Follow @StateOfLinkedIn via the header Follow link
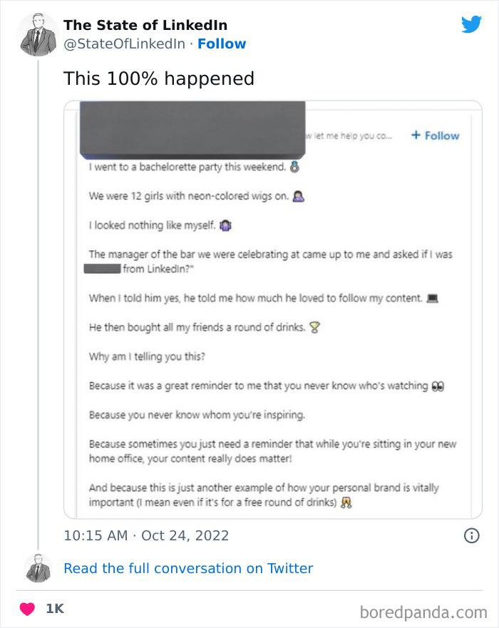This screenshot has height=628, width=499. 222,43
